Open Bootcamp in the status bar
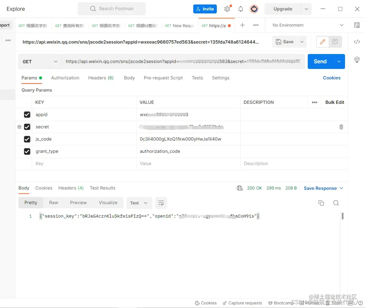Viewport: 365px width, 308px height. [x=281, y=303]
